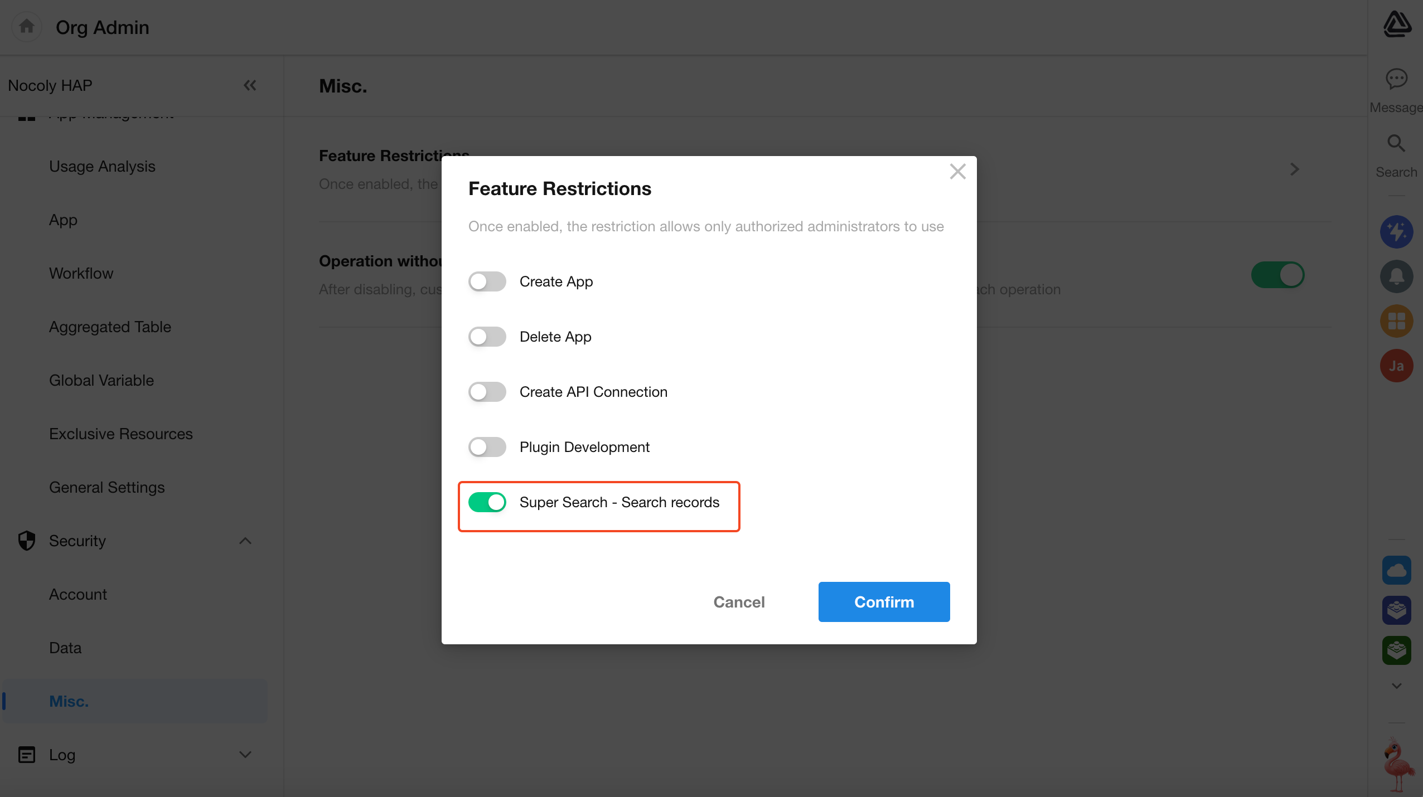Screen dimensions: 1423x797
Task: Select Global Variable menu item
Action: [x=101, y=380]
